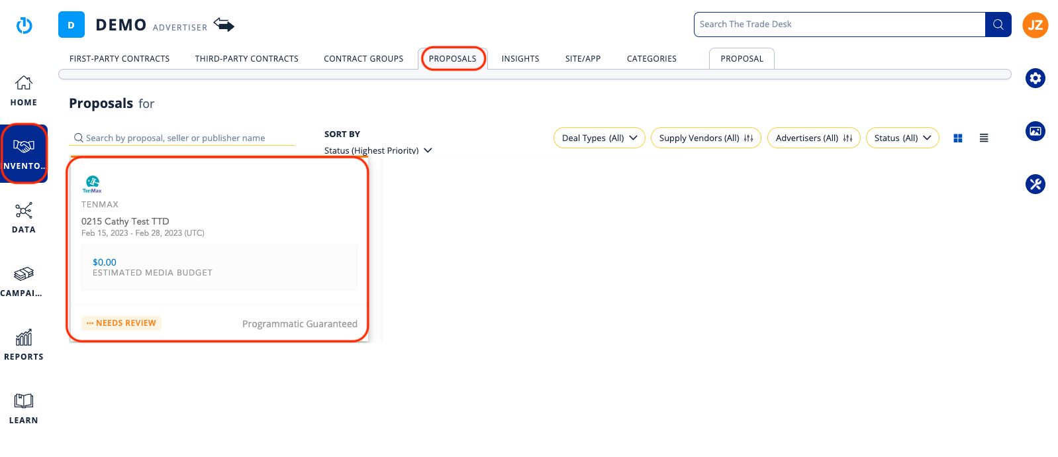Open the JZ user avatar

(1035, 25)
